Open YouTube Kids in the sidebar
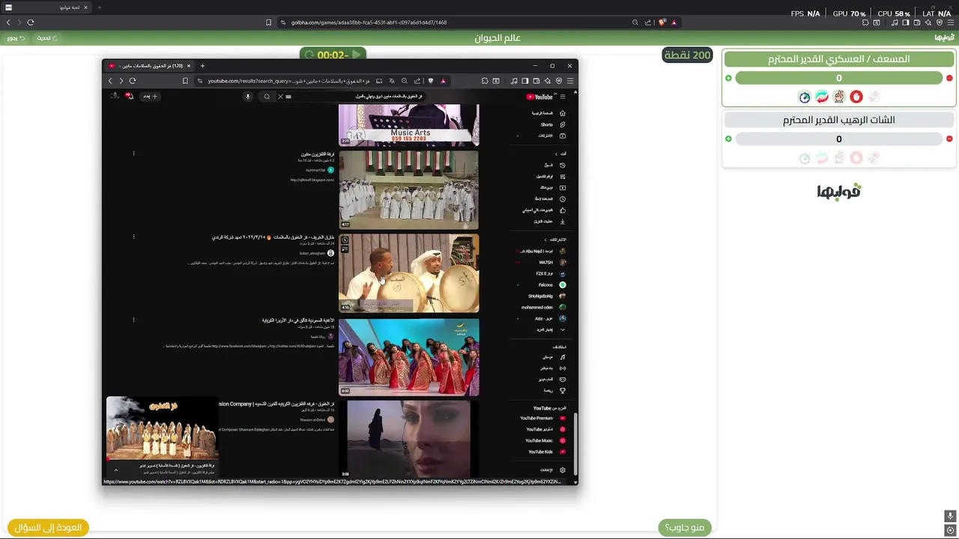 [x=542, y=452]
